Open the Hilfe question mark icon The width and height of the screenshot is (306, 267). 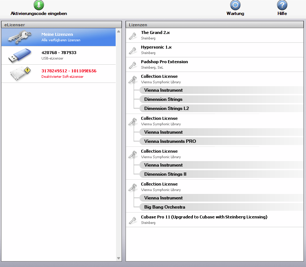[282, 5]
